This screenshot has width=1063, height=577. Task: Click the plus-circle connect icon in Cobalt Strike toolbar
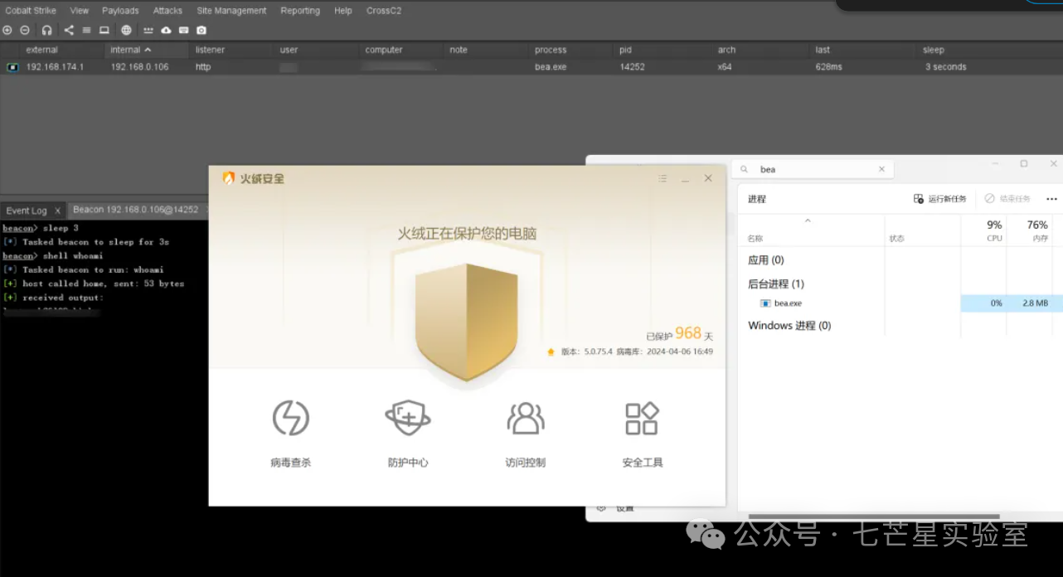pos(7,30)
